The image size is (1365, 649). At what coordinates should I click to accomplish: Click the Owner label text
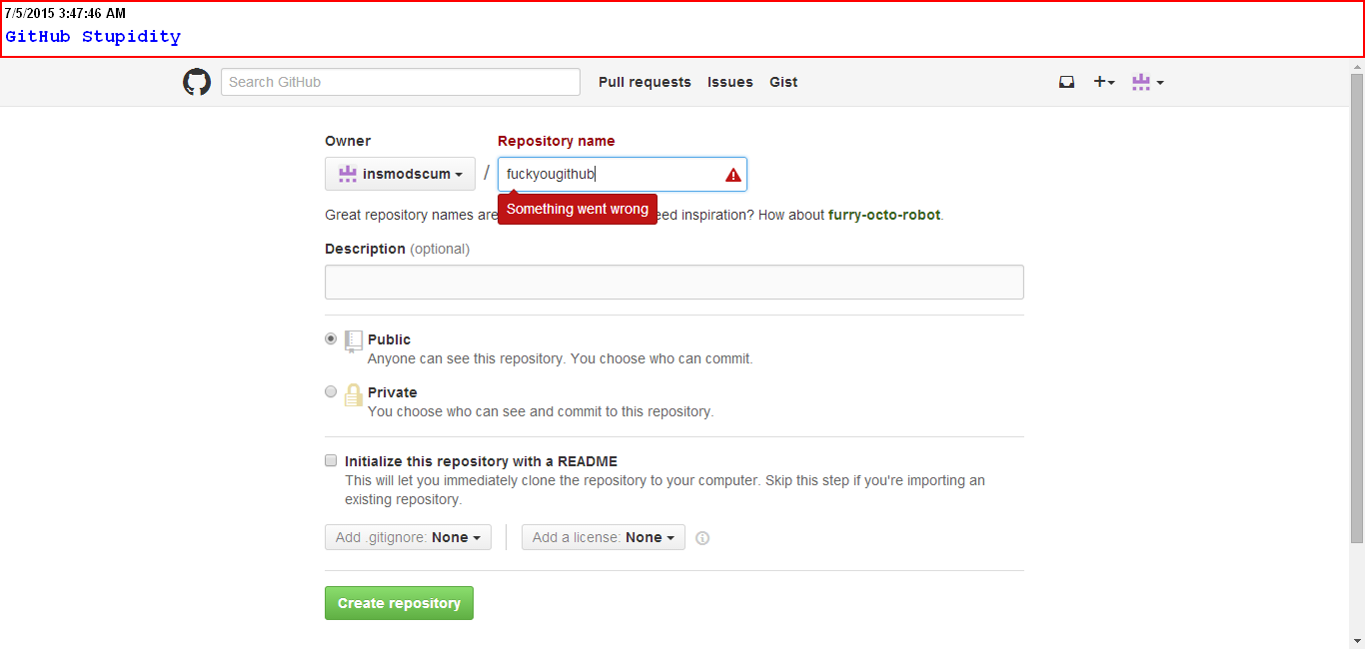[x=348, y=141]
